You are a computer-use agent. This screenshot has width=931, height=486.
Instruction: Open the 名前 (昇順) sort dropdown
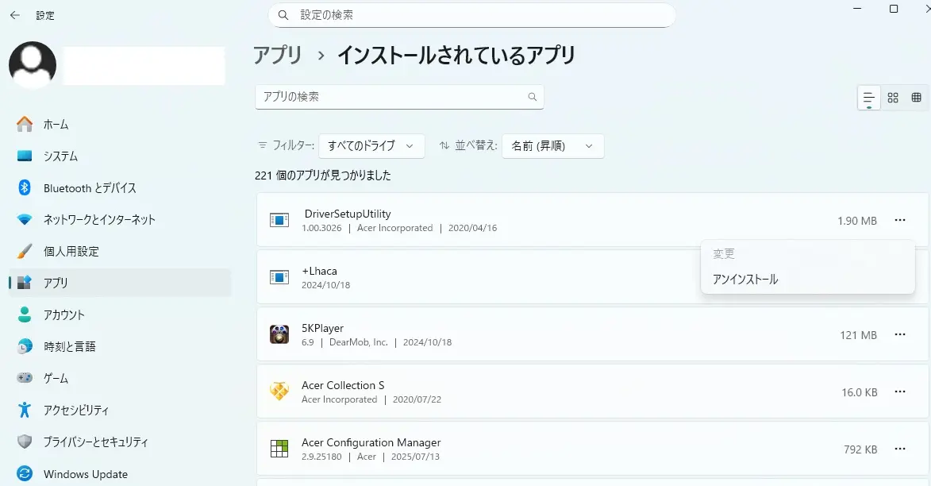552,146
